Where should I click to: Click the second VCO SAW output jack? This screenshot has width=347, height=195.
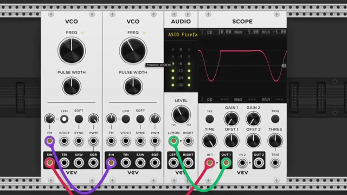point(140,162)
